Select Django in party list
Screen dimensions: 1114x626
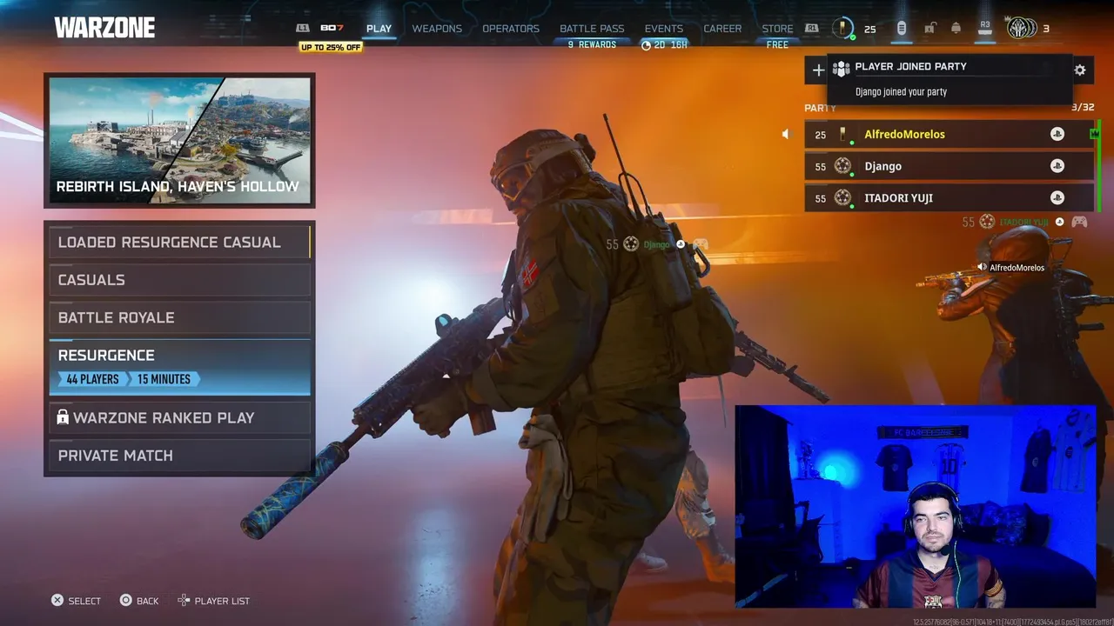949,166
